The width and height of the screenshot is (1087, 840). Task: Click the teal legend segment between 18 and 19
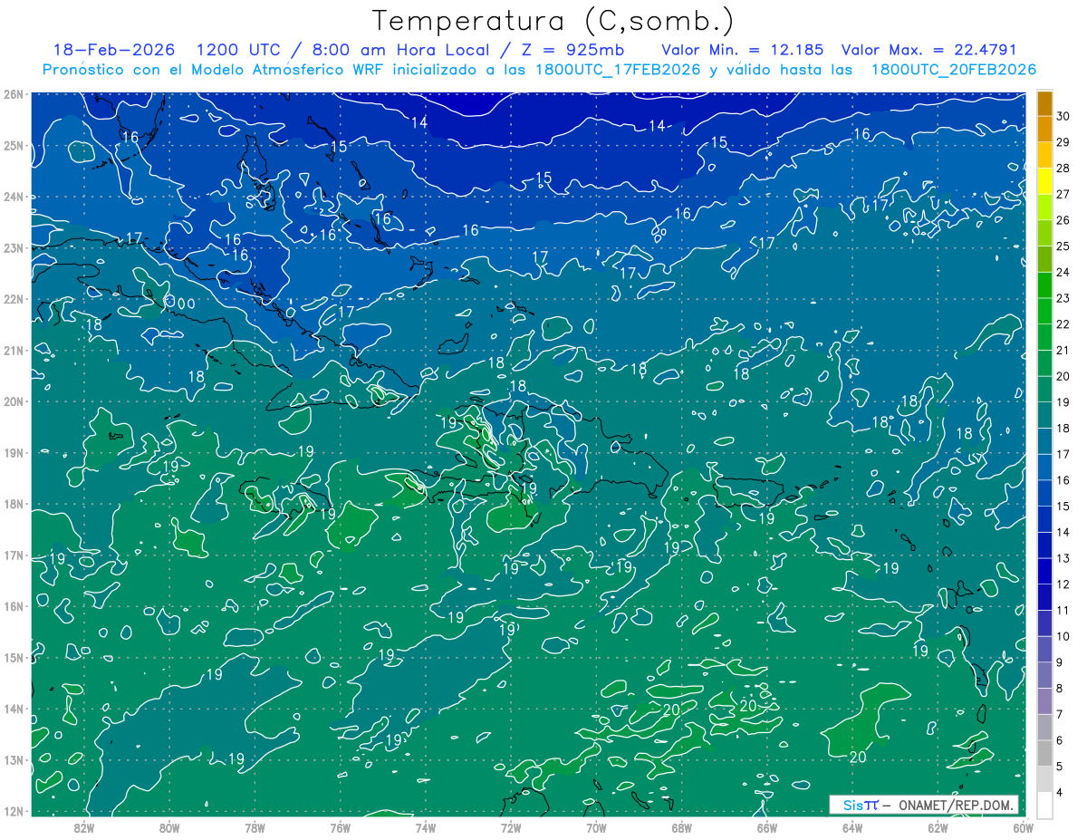pyautogui.click(x=1044, y=416)
